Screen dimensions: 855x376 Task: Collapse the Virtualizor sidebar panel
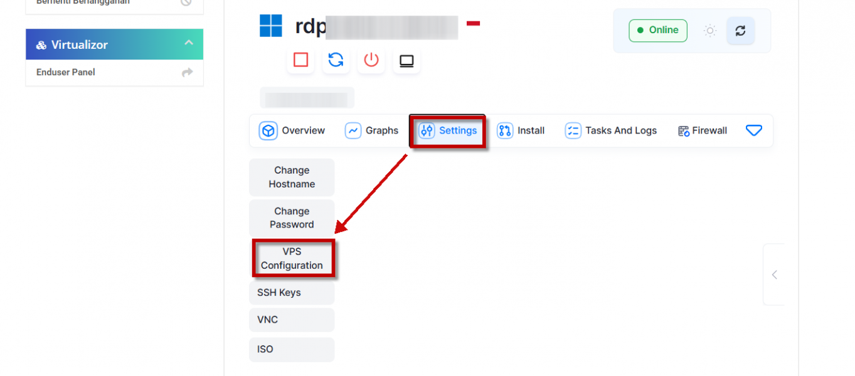coord(189,43)
